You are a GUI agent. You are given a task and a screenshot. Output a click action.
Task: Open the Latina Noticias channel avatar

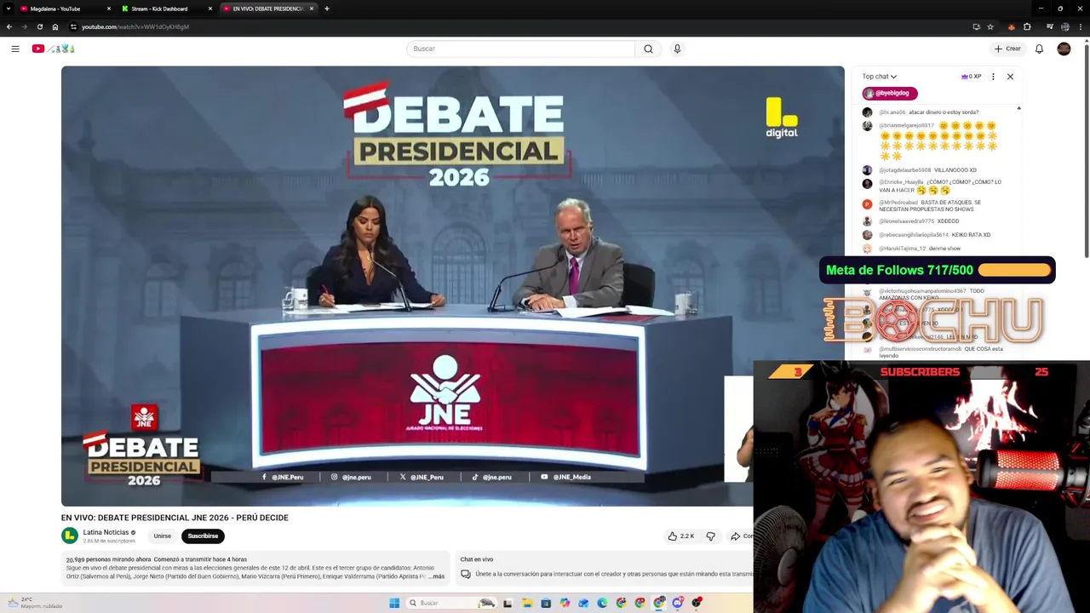70,536
